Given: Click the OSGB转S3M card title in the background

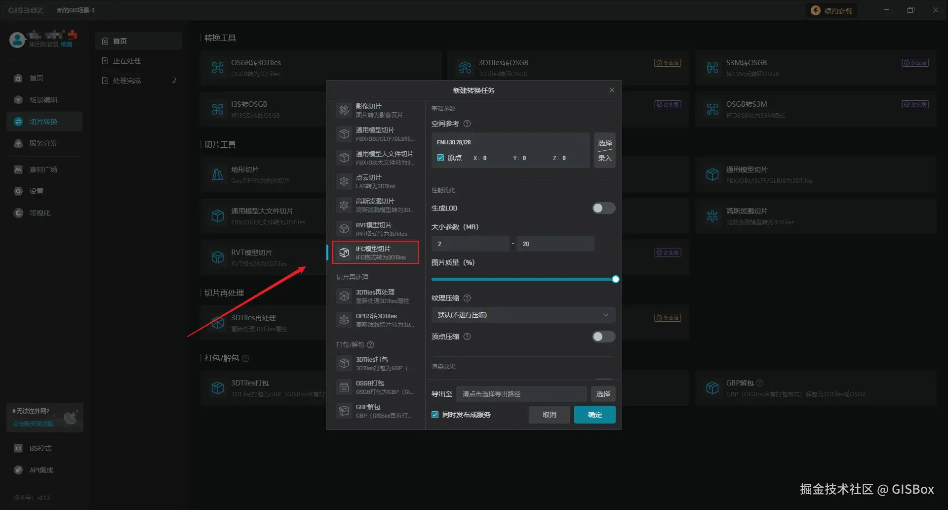Looking at the screenshot, I should pos(746,104).
